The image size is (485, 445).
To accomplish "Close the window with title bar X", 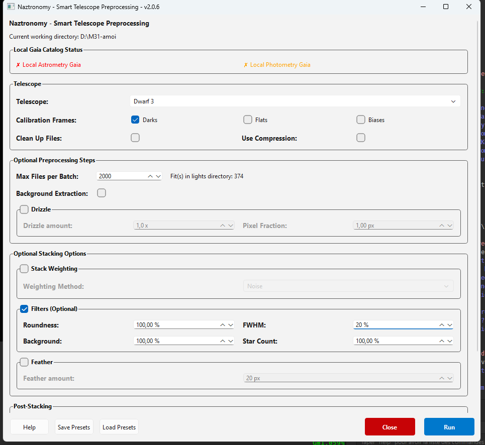I will (x=469, y=7).
